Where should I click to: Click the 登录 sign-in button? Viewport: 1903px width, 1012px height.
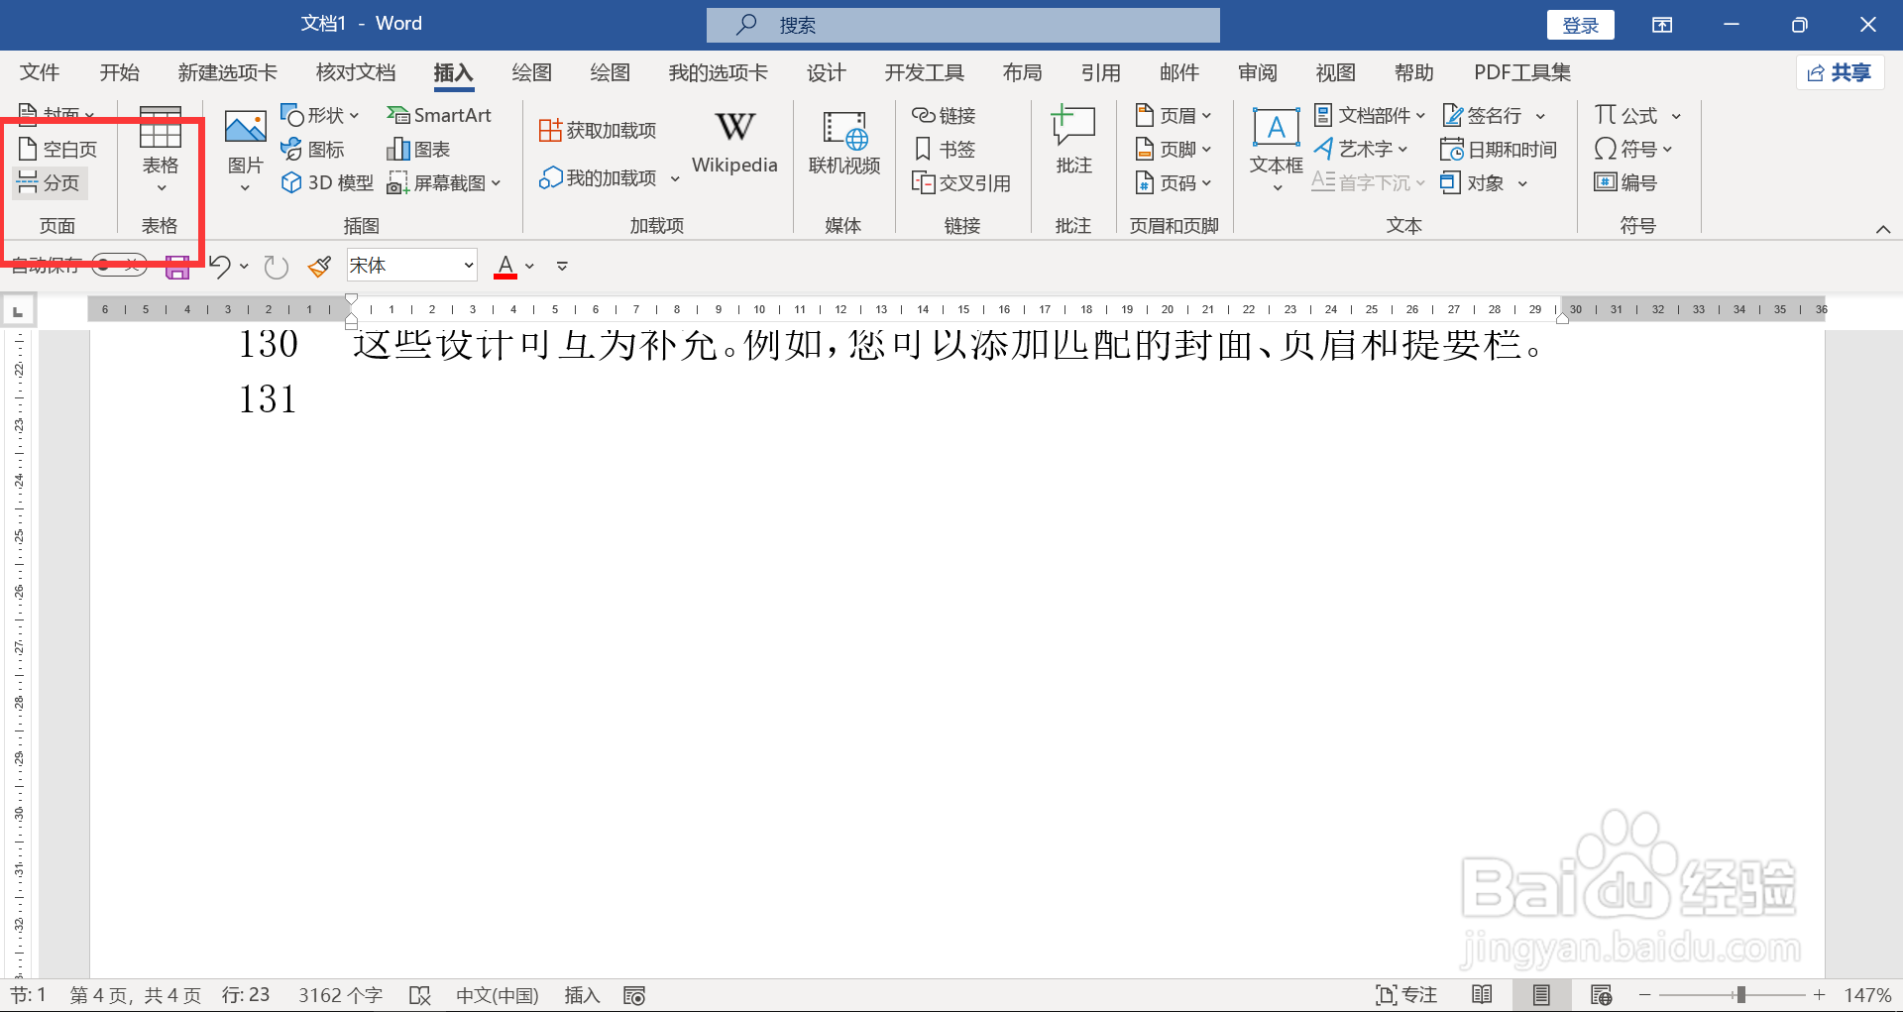1580,25
